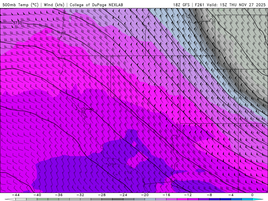Viewport: 268px width, 201px height.
Task: Select the "-32" temperature scale value
Action: click(x=80, y=195)
